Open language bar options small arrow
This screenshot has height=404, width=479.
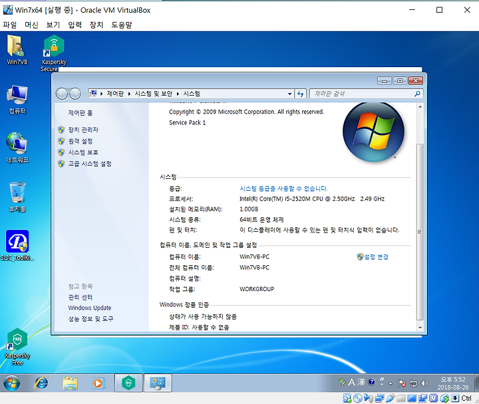coord(382,384)
